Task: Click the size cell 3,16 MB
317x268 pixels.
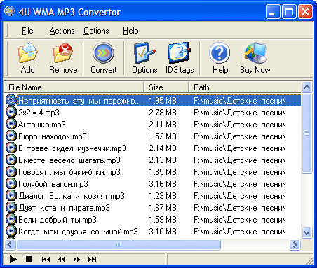Action: [x=163, y=184]
